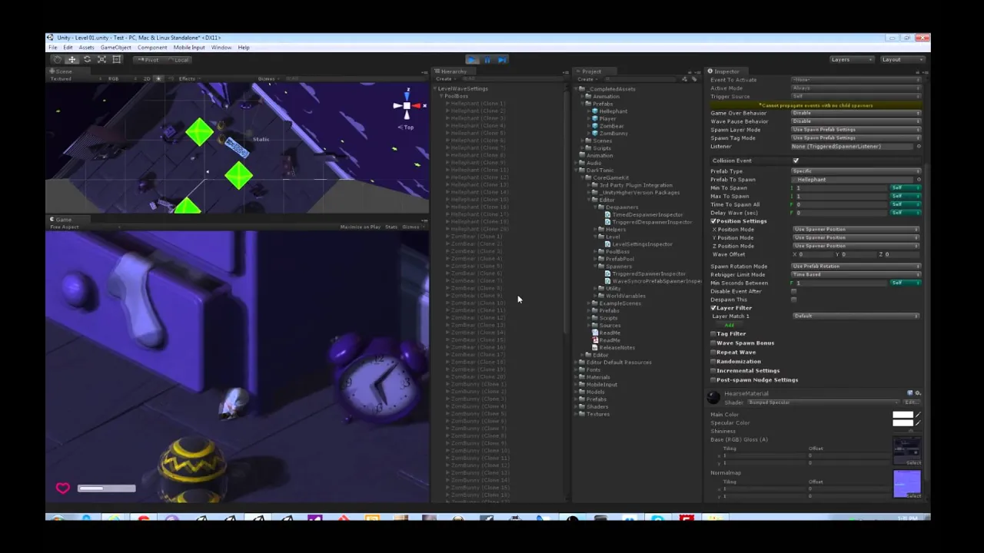984x553 pixels.
Task: Click the scene orientation gizmo
Action: [x=407, y=107]
